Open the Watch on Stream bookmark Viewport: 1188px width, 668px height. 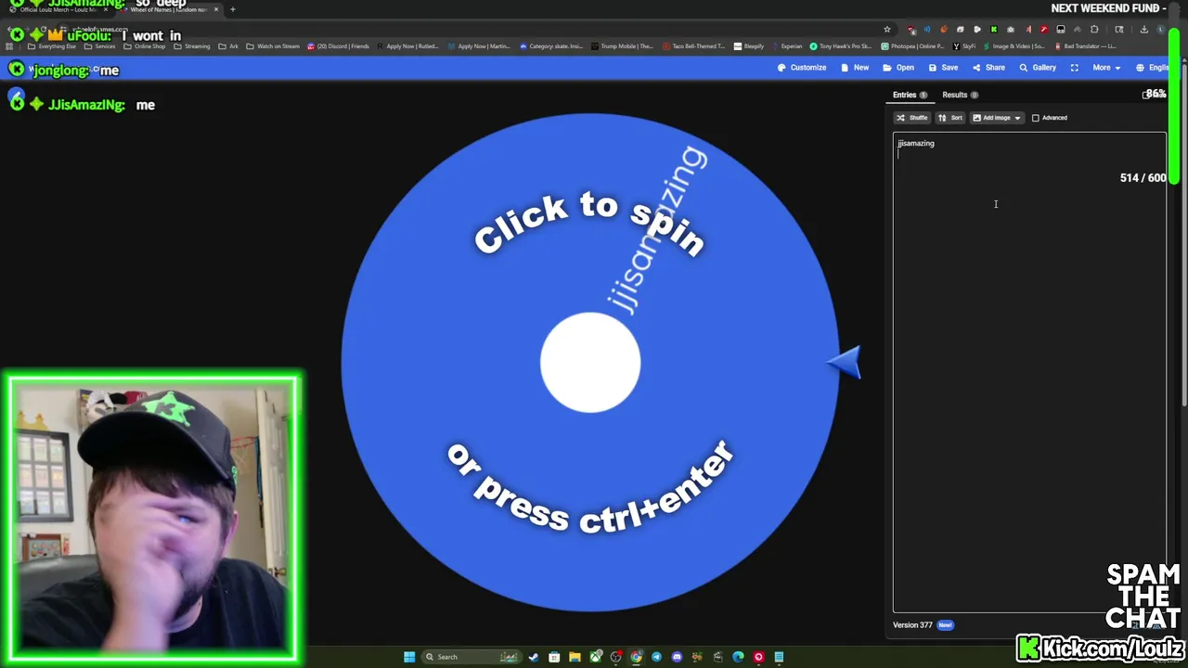tap(273, 46)
